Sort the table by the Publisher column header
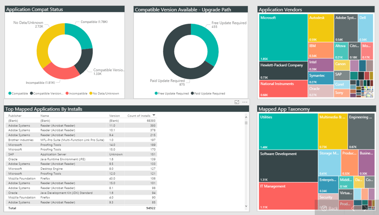The image size is (379, 215). click(x=15, y=116)
